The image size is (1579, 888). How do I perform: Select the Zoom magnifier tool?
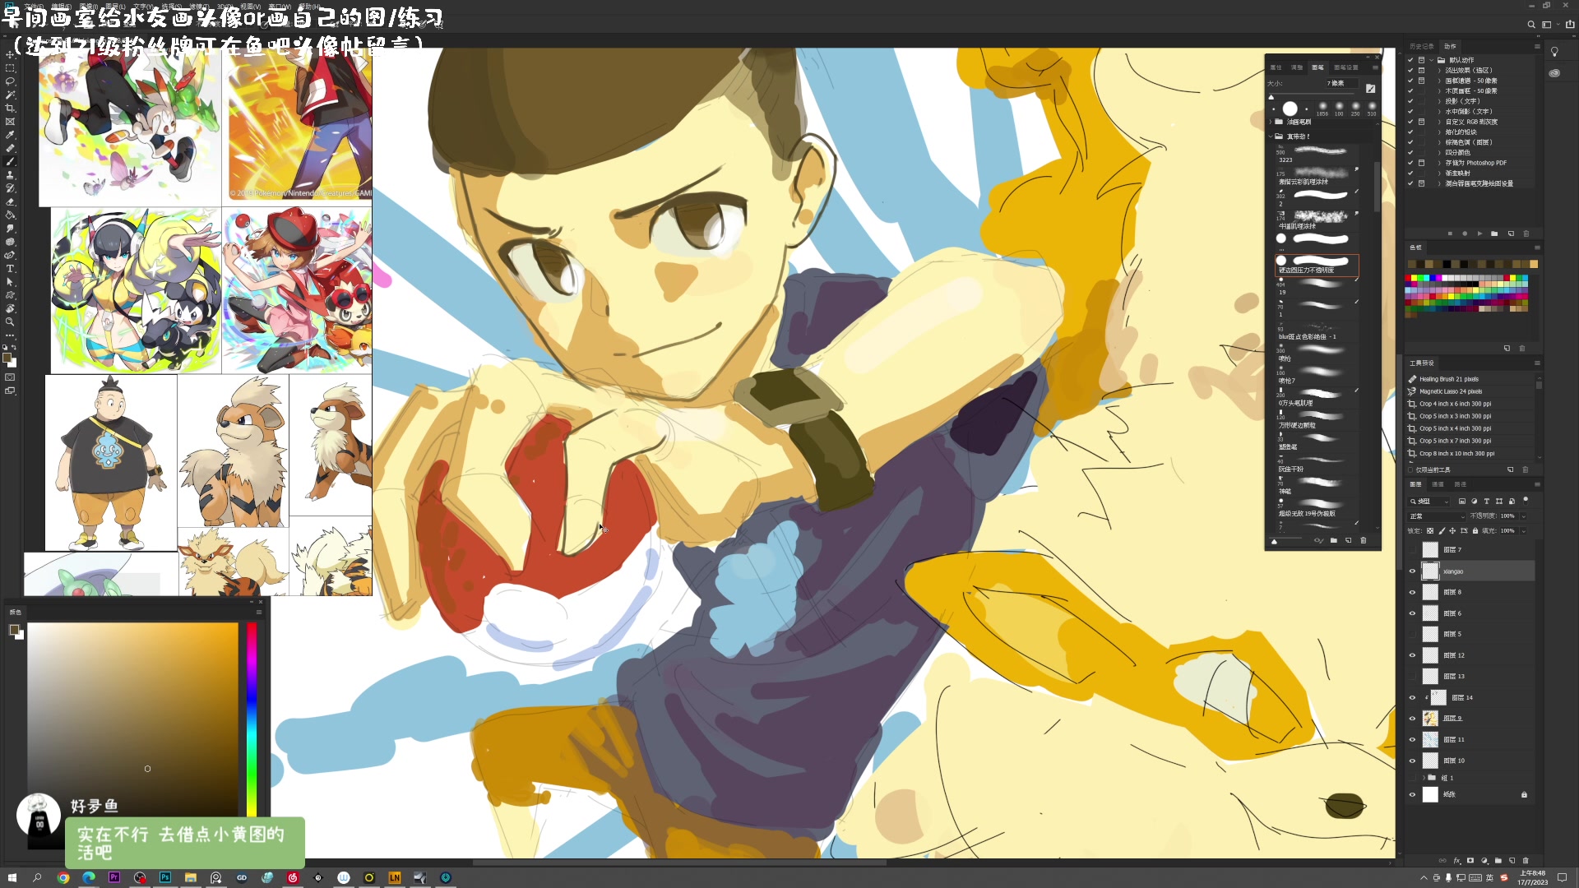[10, 321]
